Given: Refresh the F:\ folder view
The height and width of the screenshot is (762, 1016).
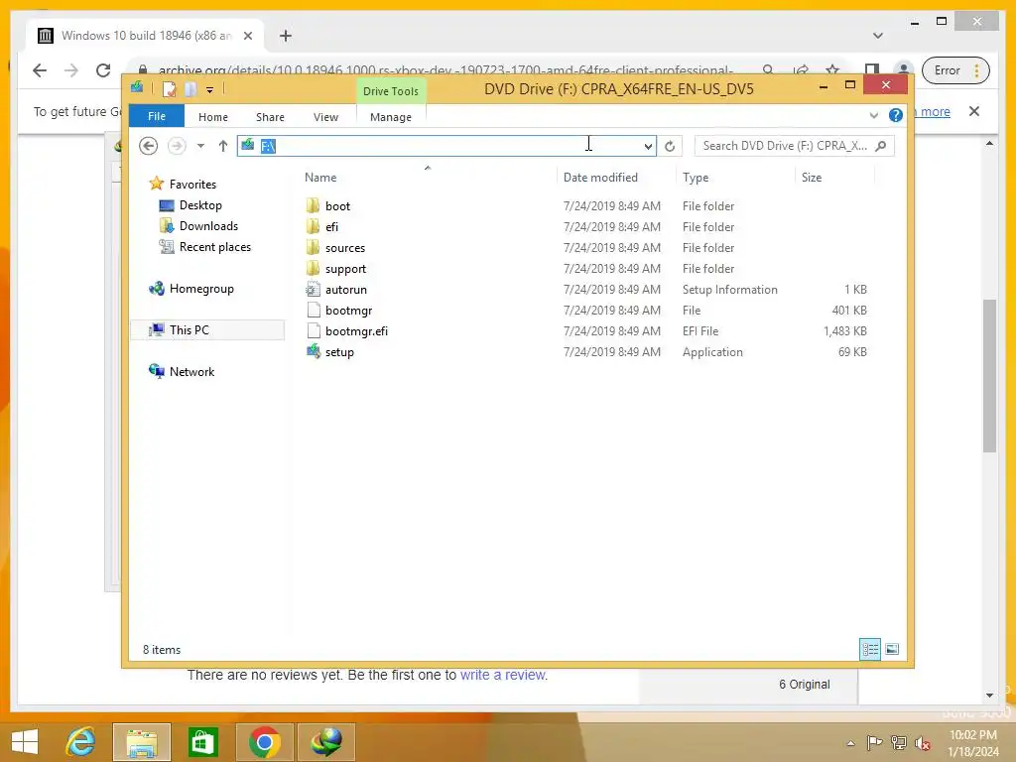Looking at the screenshot, I should coord(670,146).
